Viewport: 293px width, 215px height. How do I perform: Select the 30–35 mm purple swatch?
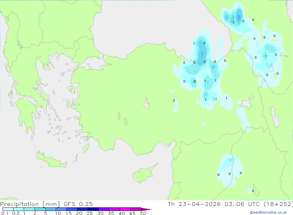click(104, 209)
